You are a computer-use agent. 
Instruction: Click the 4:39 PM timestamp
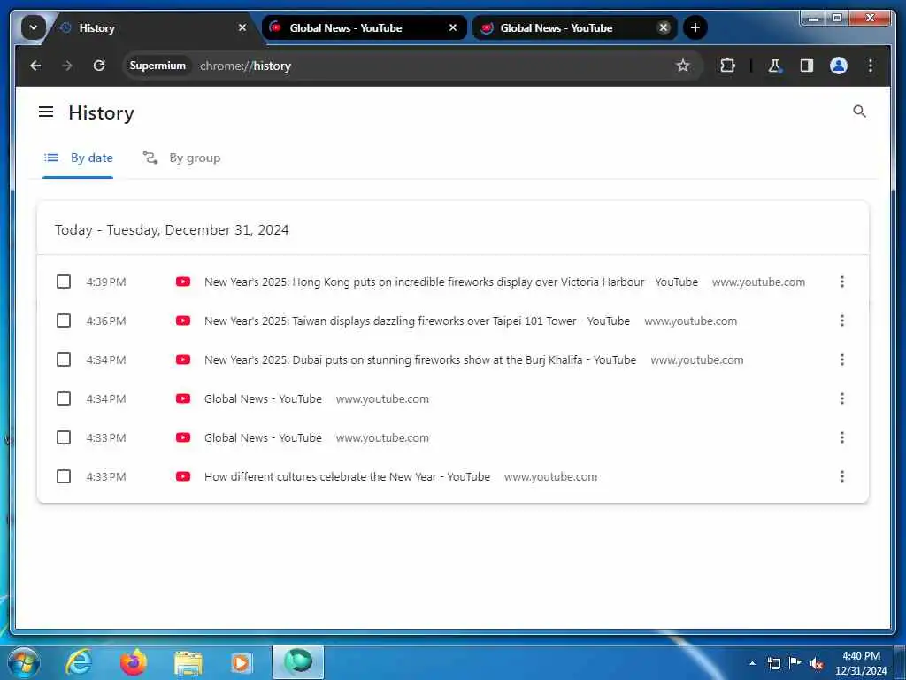coord(106,282)
